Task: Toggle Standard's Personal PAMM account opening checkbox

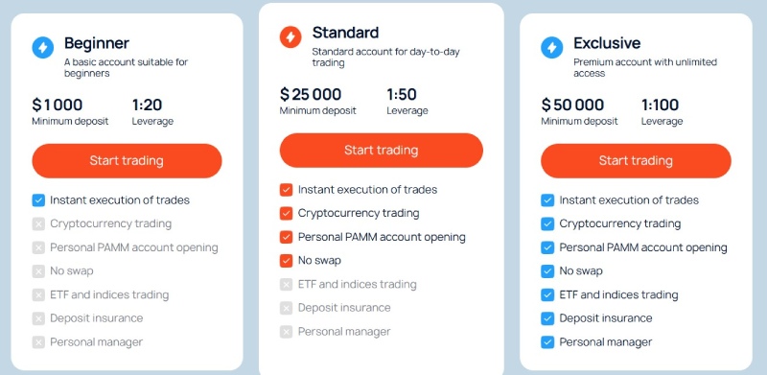Action: [x=286, y=238]
